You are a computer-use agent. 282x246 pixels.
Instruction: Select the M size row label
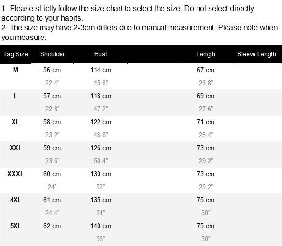15,70
